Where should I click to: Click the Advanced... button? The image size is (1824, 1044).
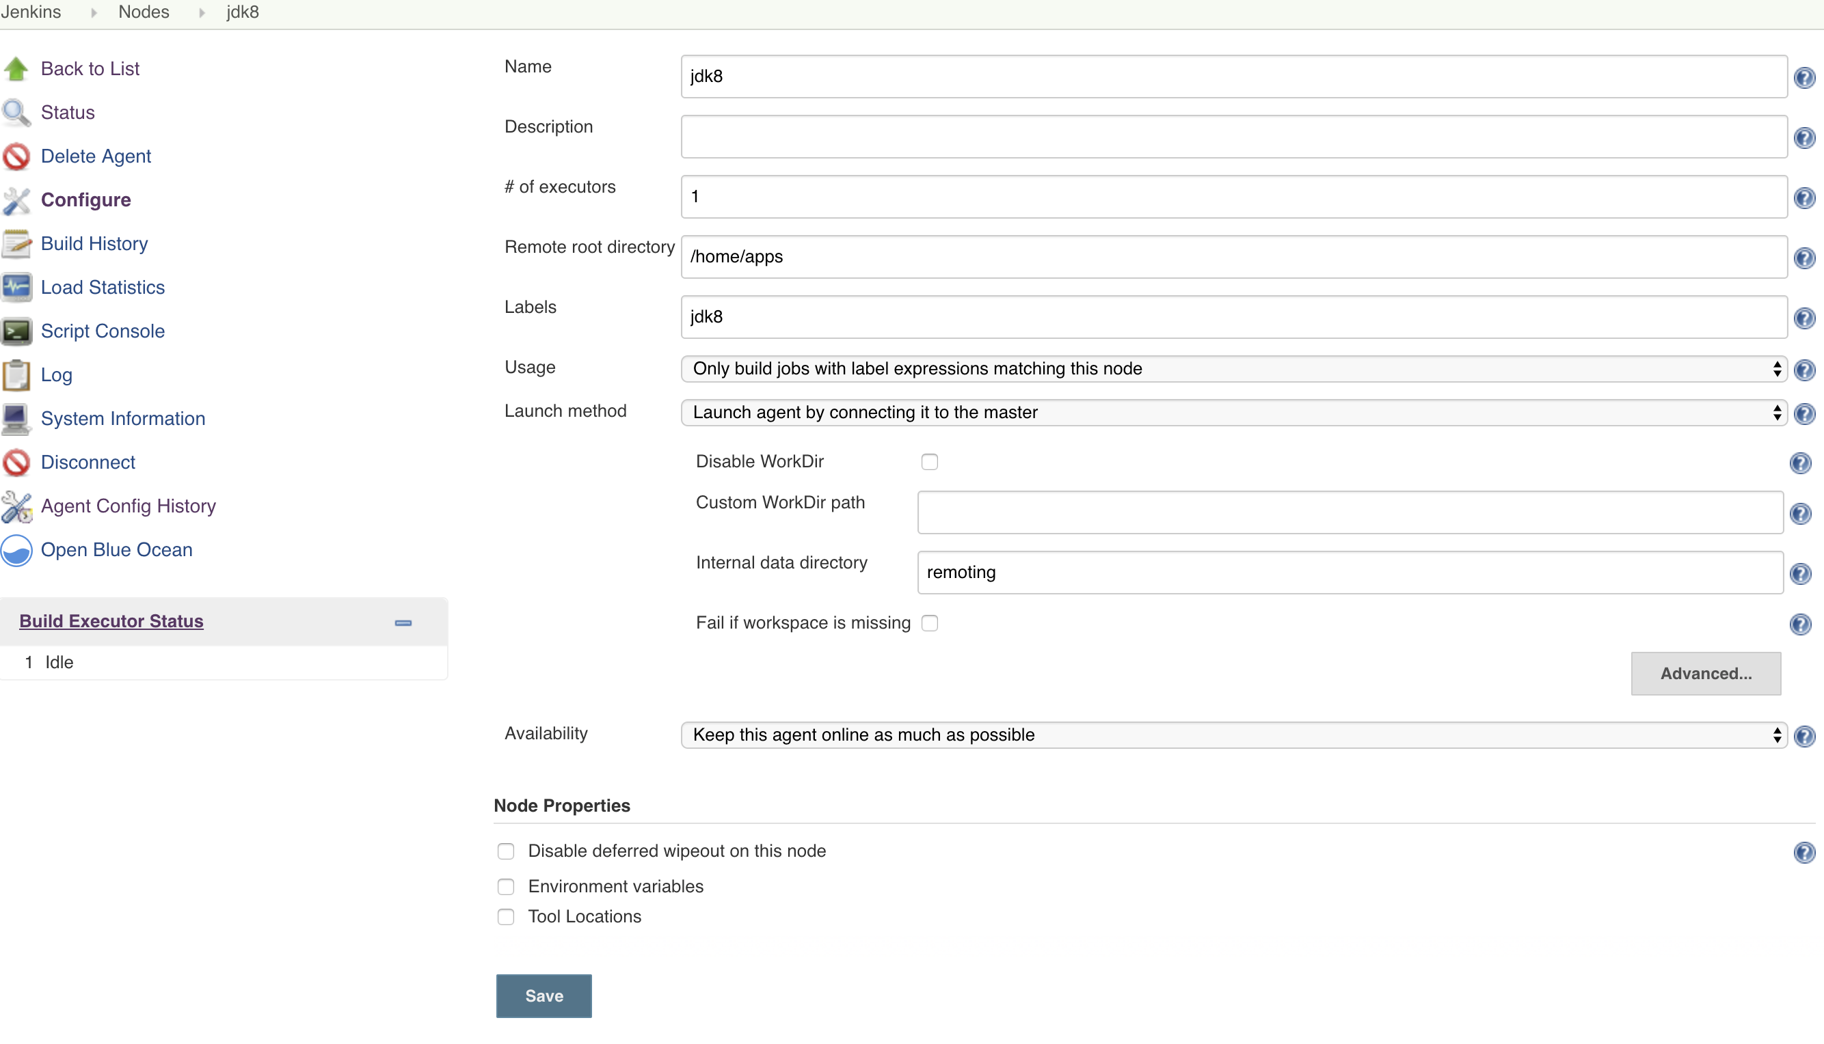pos(1705,673)
